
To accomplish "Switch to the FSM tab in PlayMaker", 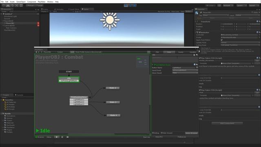I will pyautogui.click(x=157, y=52).
